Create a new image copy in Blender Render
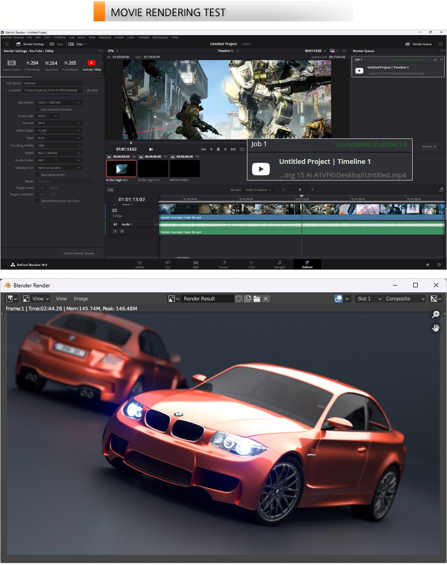Screen dimensions: 447x565 247,299
